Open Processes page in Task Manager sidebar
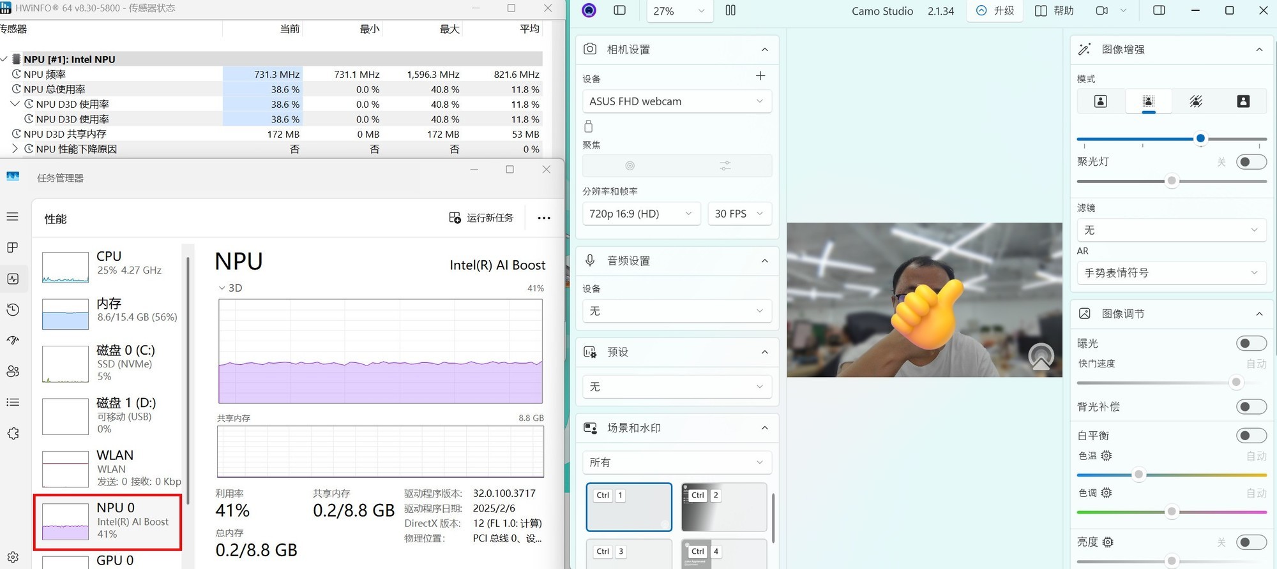This screenshot has height=569, width=1277. click(x=13, y=248)
